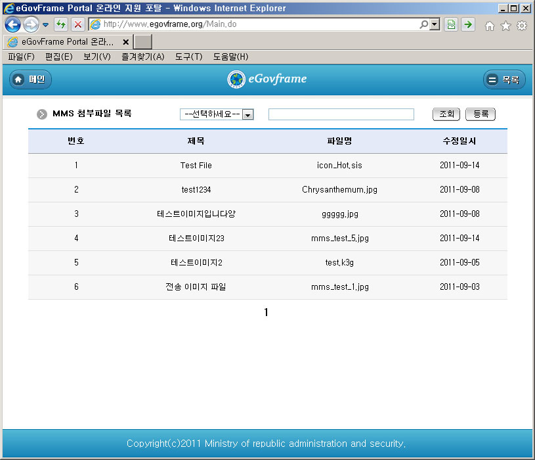
Task: Click the eGovframe logo in header
Action: tap(267, 80)
